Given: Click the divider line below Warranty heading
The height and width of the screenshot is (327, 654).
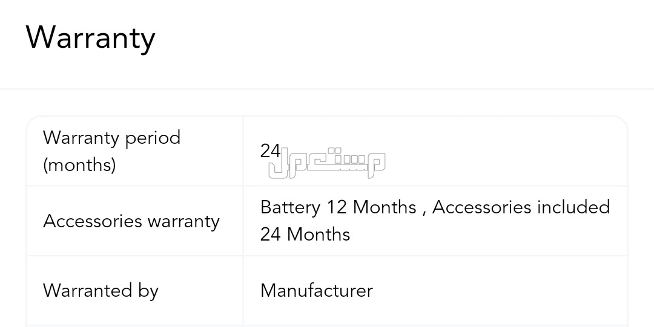Looking at the screenshot, I should click(x=327, y=89).
